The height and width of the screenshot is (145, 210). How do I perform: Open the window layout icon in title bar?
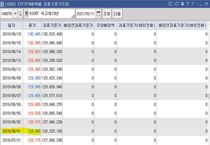click(x=171, y=4)
